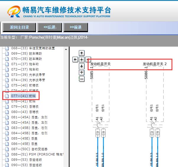Image resolution: width=178 pixels, height=167 pixels.
Task: Open tree item 080—(43) 后裙板
Action: click(x=25, y=112)
